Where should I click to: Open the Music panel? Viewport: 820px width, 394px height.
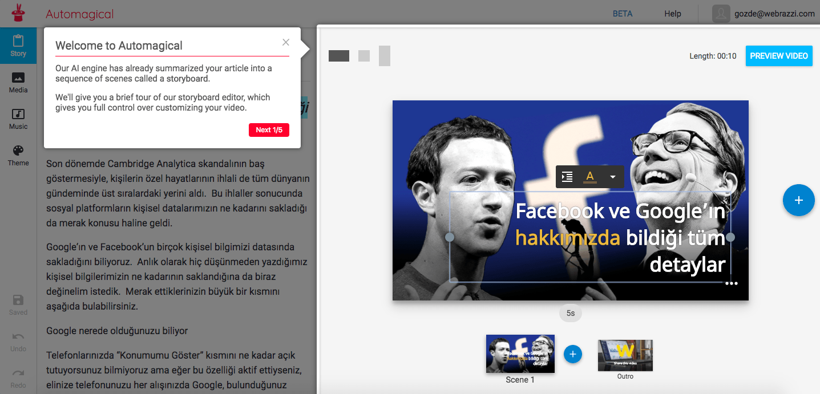point(18,119)
